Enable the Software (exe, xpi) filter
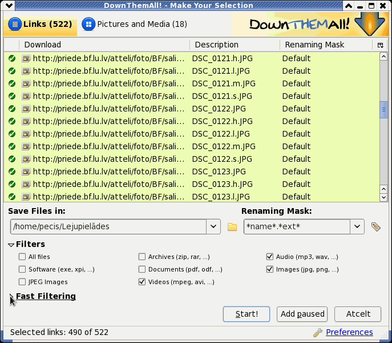392x343 pixels. click(x=22, y=269)
